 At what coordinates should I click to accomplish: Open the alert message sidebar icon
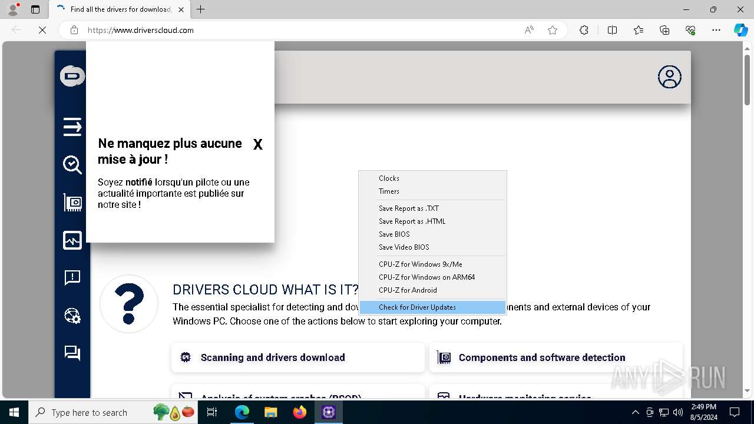[x=72, y=278]
